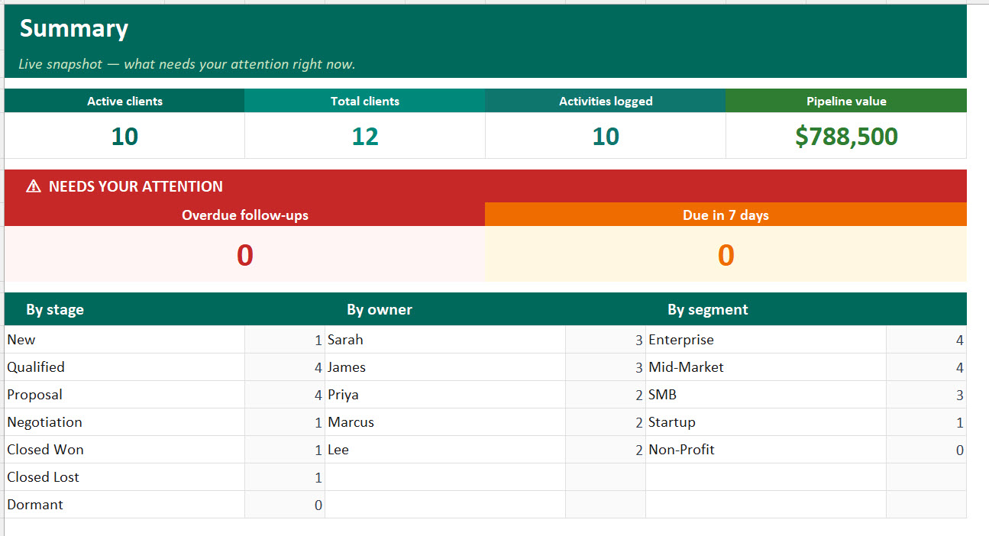Select the Overdue follow-ups header
This screenshot has height=536, width=989.
pos(245,215)
